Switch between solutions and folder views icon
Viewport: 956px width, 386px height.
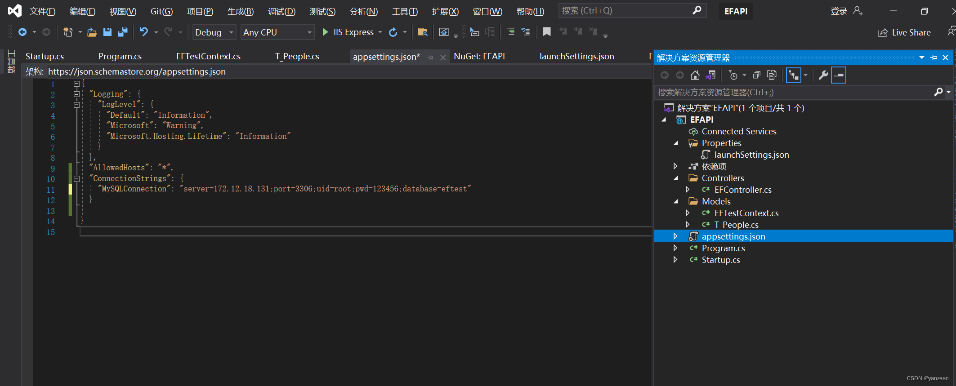click(x=711, y=75)
